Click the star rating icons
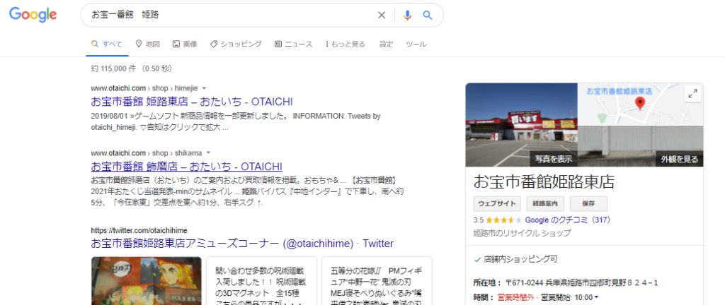Viewport: 725px width, 305px height. (x=504, y=220)
